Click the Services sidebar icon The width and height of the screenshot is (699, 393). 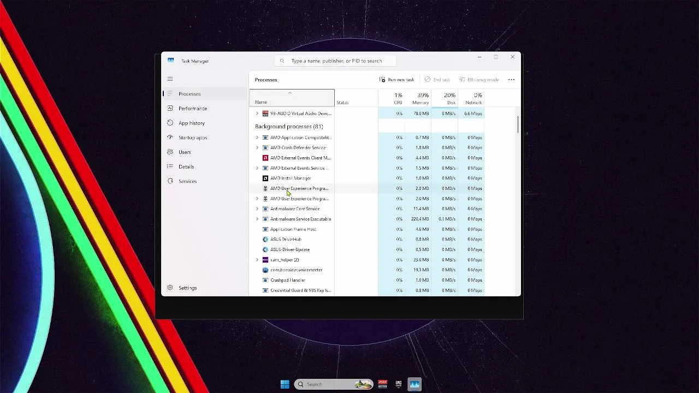point(170,181)
